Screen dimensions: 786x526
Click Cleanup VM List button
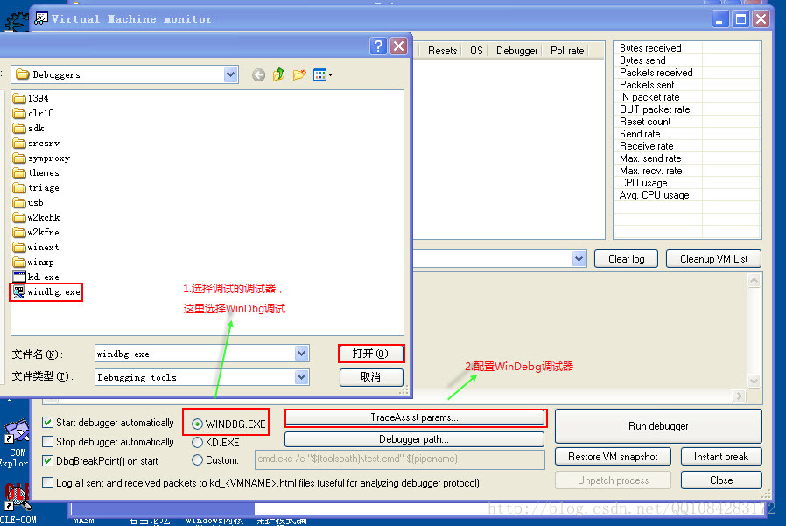click(714, 259)
